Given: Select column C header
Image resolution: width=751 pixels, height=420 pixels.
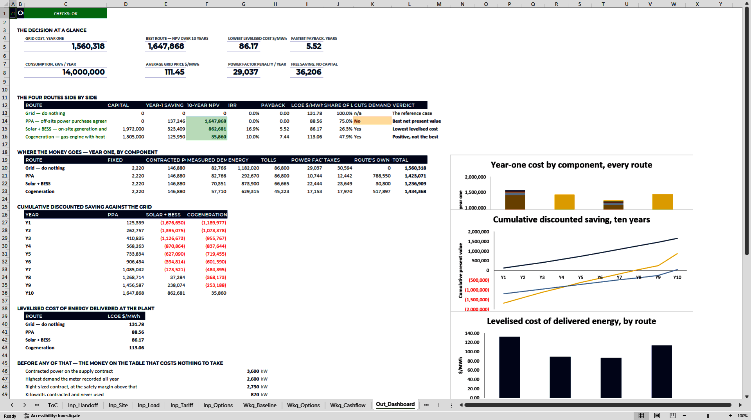Looking at the screenshot, I should coord(65,4).
